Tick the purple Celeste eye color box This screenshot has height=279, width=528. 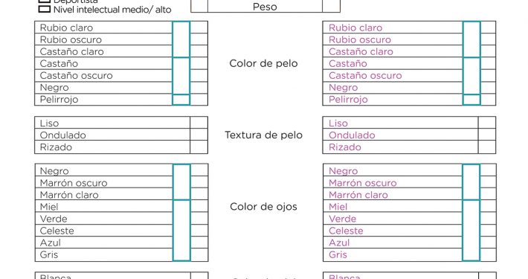[489, 231]
